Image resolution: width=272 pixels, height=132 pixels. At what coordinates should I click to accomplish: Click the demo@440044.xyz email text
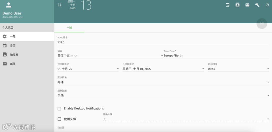13,17
